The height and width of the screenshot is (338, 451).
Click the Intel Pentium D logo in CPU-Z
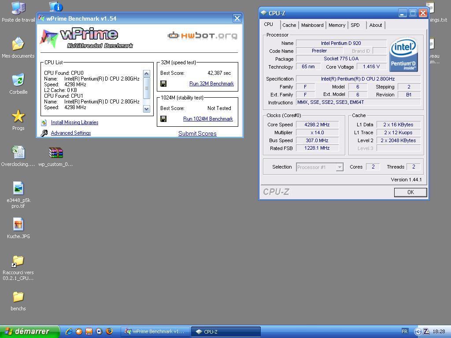tap(403, 55)
